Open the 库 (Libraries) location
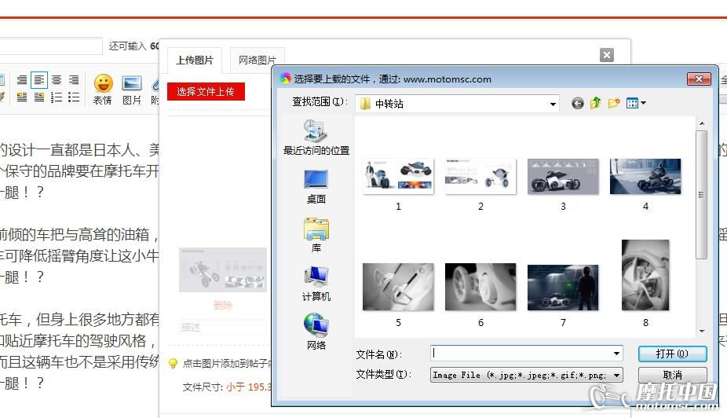The height and width of the screenshot is (418, 727). [316, 235]
